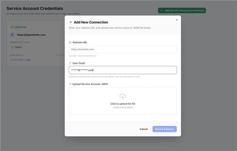Click the globe icon next to Website URL
237x151 pixels.
pos(70,42)
